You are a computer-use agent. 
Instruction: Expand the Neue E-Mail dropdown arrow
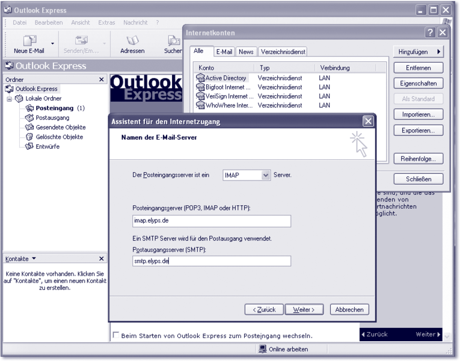coord(52,43)
